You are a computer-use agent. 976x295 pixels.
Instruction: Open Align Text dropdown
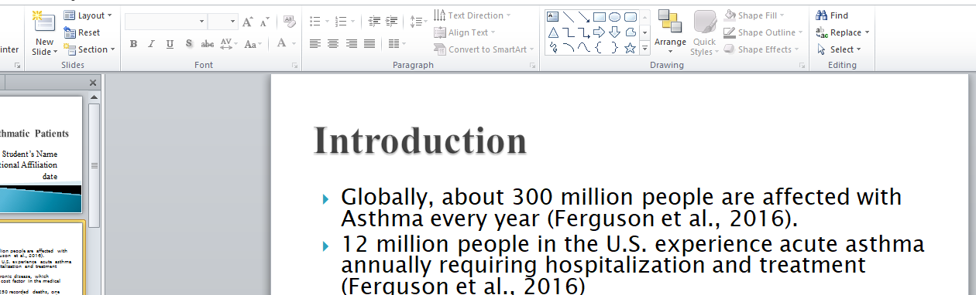tap(466, 32)
